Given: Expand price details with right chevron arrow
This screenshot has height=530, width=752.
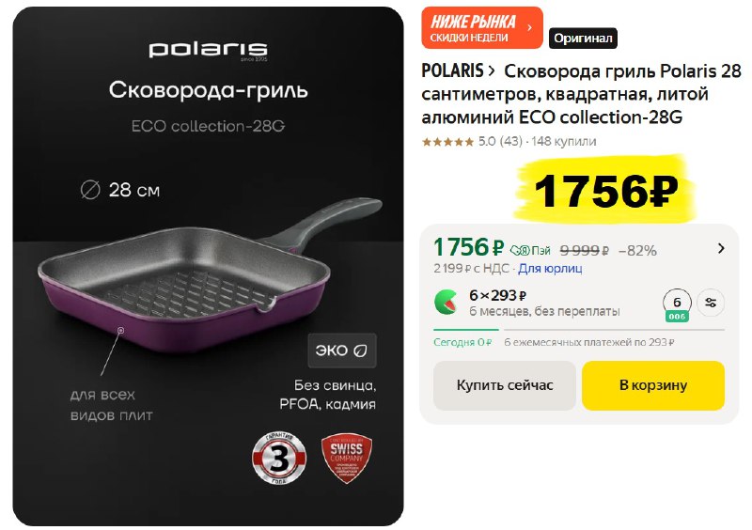Looking at the screenshot, I should pyautogui.click(x=721, y=248).
